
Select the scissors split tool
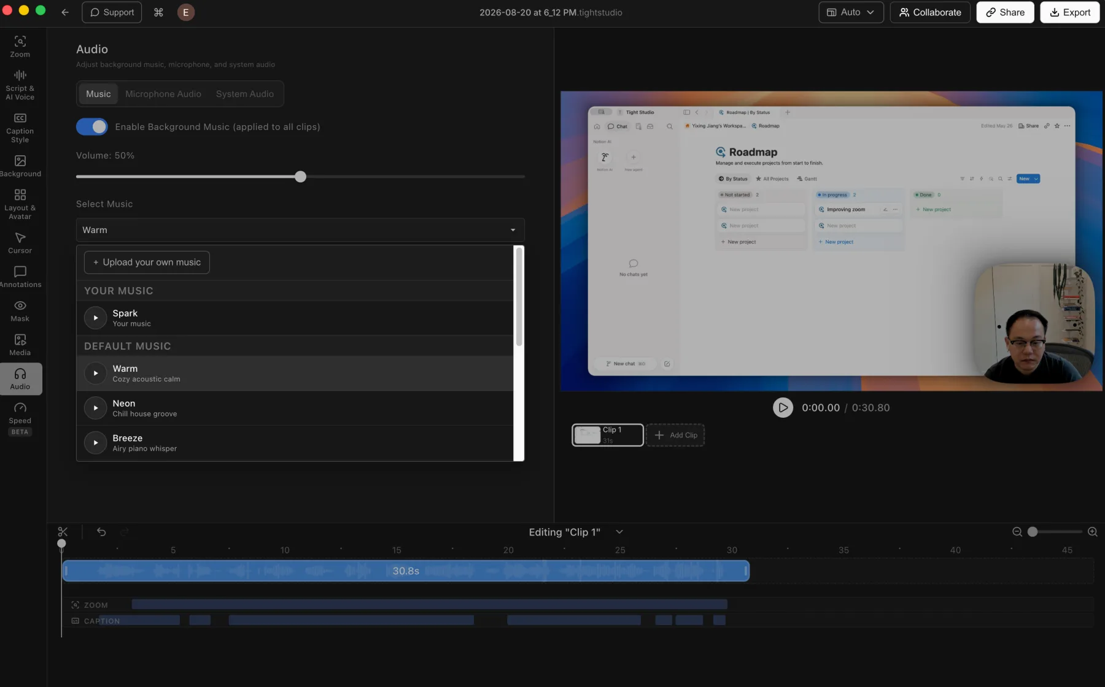(63, 532)
